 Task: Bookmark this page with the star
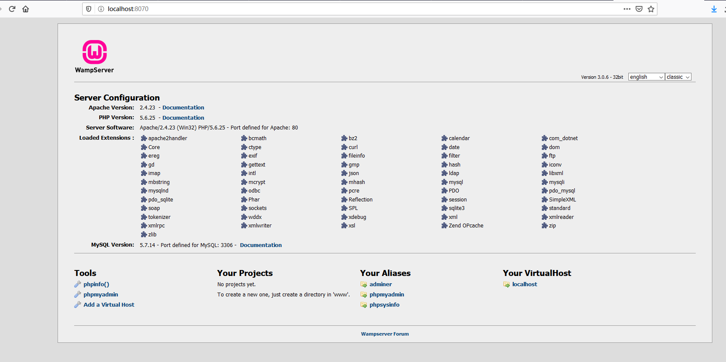pos(651,9)
